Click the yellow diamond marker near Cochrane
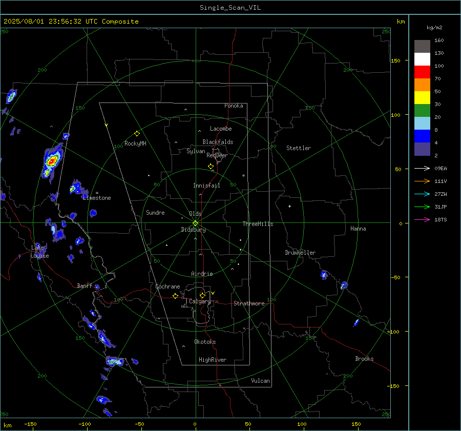461x431 pixels. [175, 296]
